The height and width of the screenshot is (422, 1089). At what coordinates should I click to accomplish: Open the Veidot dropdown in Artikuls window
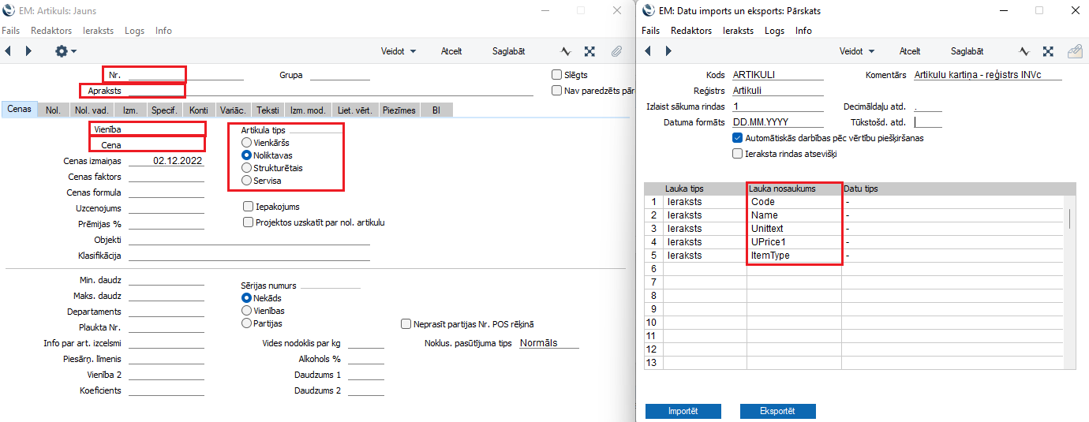tap(398, 51)
